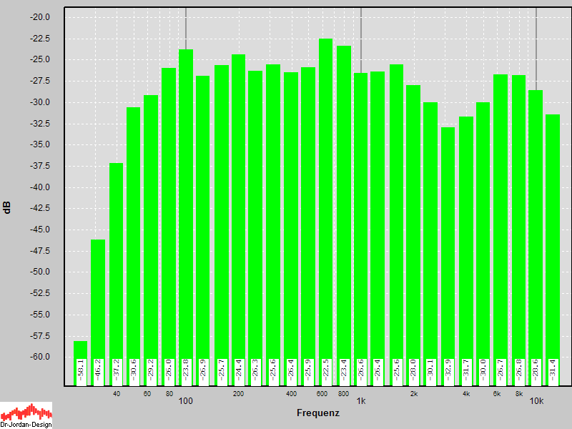Click the Frequenz x-axis title
572x429 pixels.
318,413
